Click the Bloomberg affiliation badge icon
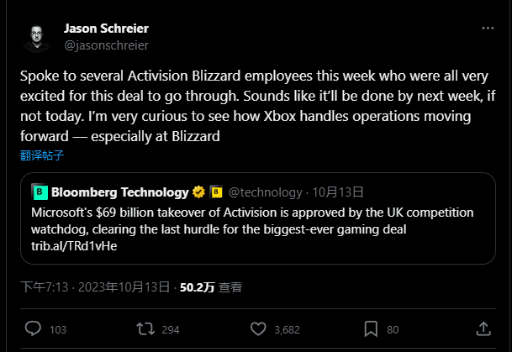The height and width of the screenshot is (352, 512). [x=215, y=192]
